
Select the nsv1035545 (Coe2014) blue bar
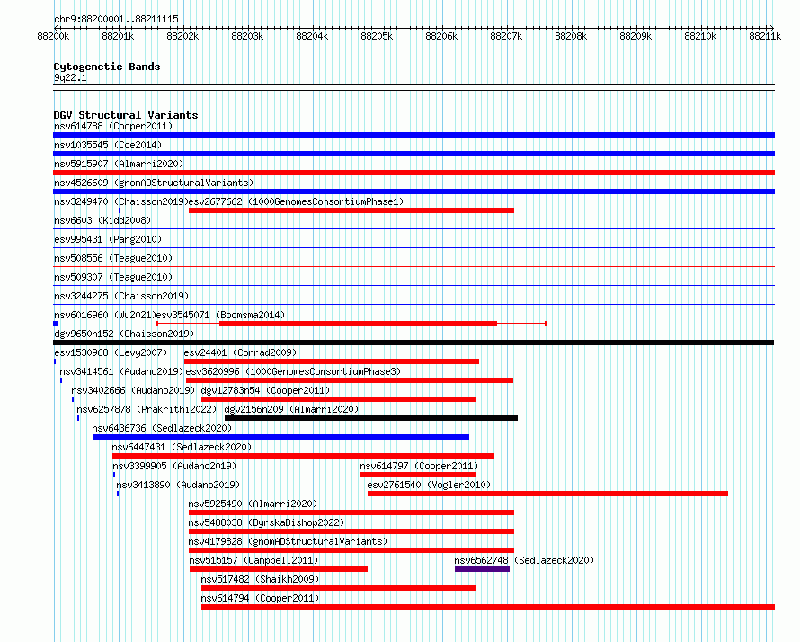coord(413,154)
